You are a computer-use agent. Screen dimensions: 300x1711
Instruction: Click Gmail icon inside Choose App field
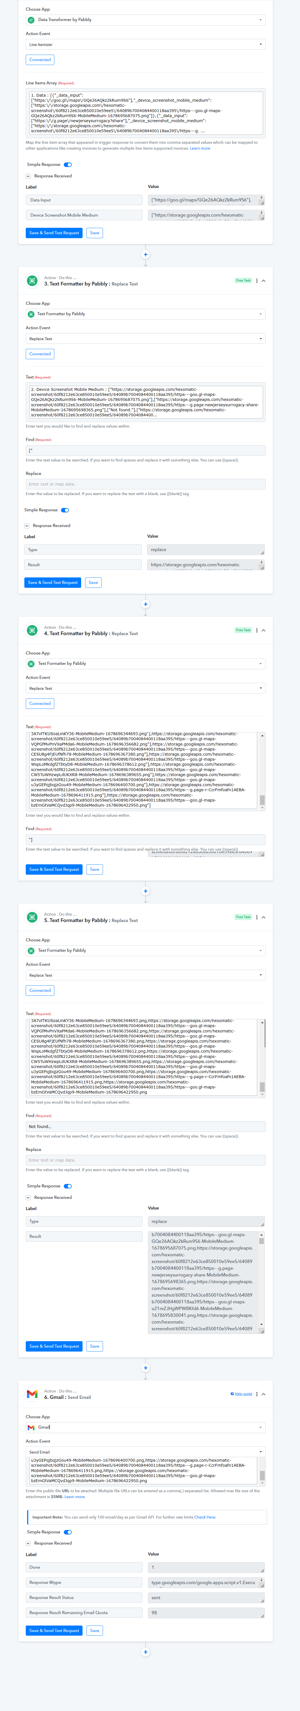pyautogui.click(x=31, y=1427)
